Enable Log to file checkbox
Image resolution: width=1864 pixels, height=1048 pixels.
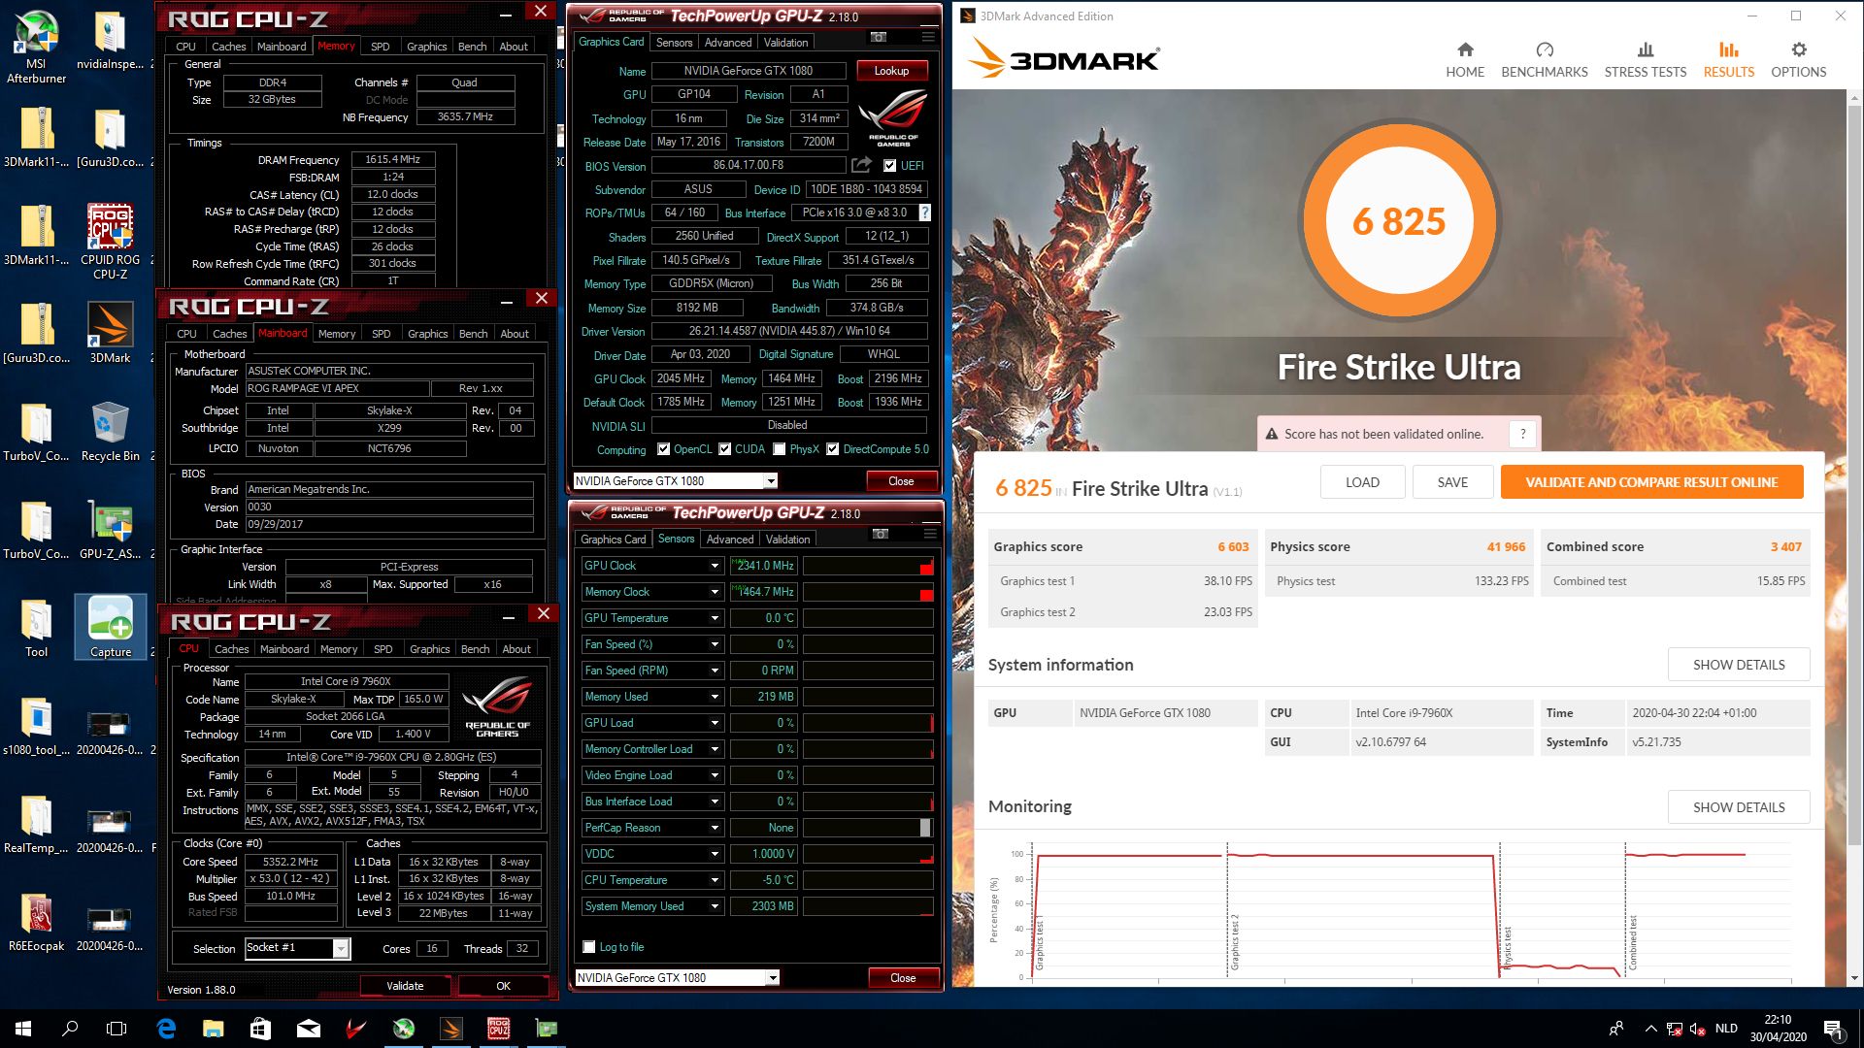(x=588, y=947)
